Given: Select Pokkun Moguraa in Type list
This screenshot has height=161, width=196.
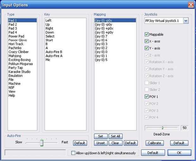Looking at the screenshot, I should tap(22, 64).
